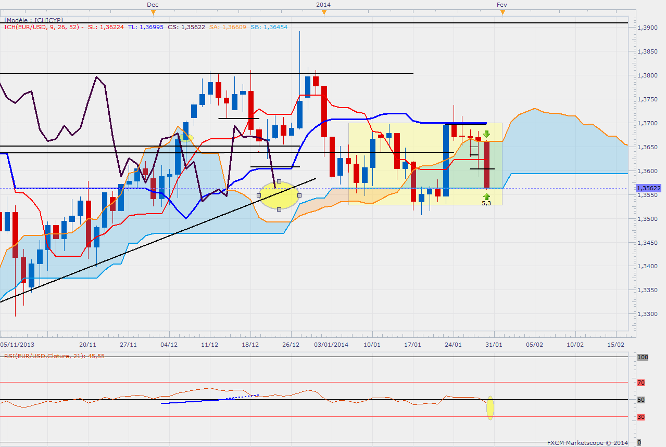Click the orange time marker under Fev
666x447 pixels.
tap(502, 12)
